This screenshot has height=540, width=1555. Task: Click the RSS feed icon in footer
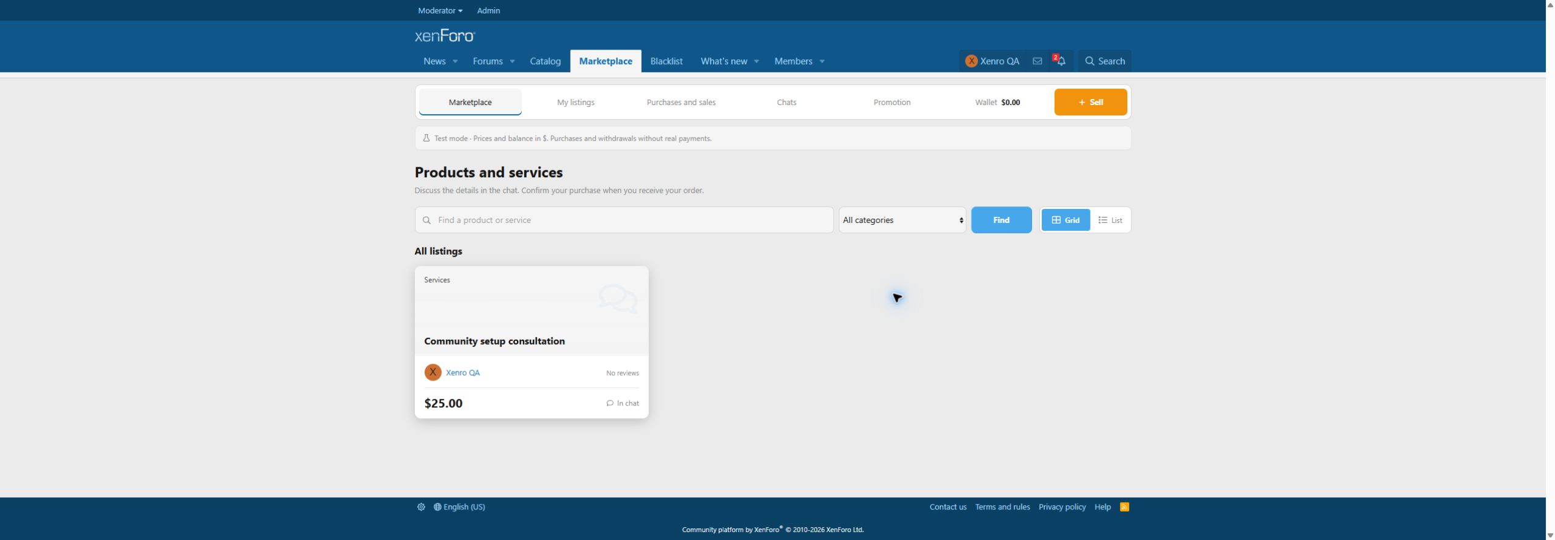(1124, 507)
